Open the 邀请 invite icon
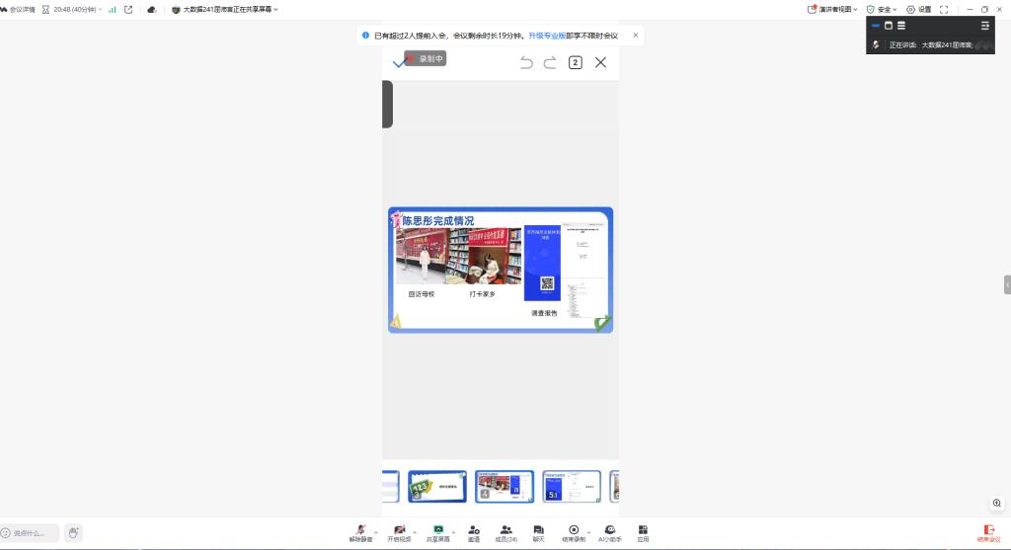The image size is (1011, 550). tap(474, 531)
